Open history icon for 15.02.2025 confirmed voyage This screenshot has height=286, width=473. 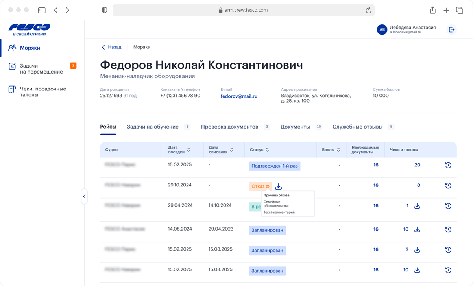pyautogui.click(x=448, y=165)
